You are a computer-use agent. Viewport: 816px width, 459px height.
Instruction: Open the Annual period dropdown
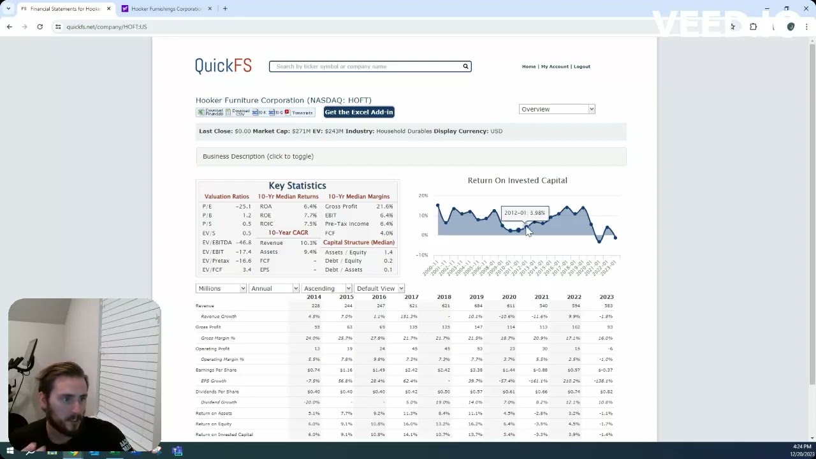274,288
